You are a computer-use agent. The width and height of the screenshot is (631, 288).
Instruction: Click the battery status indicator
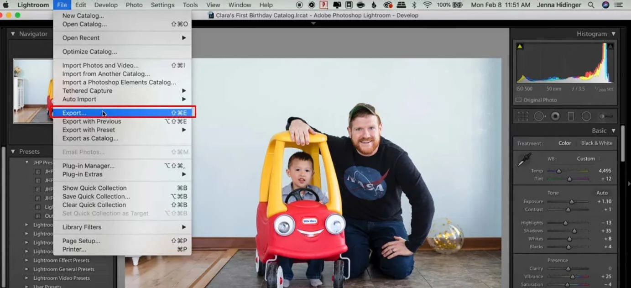pos(451,5)
